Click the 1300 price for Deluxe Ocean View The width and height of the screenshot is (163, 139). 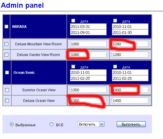click(x=88, y=101)
